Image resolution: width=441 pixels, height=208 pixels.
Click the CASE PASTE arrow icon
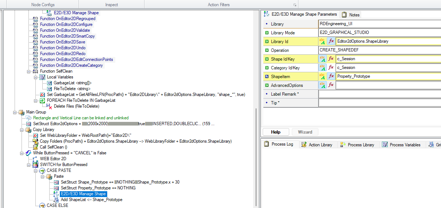[42, 170]
